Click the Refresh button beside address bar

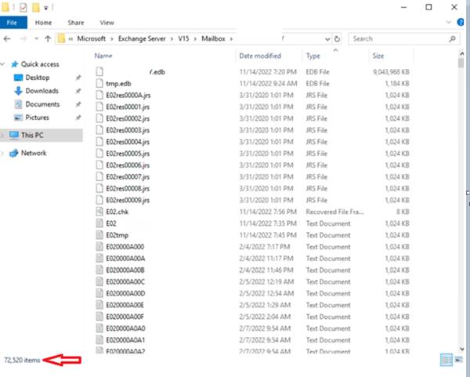336,38
